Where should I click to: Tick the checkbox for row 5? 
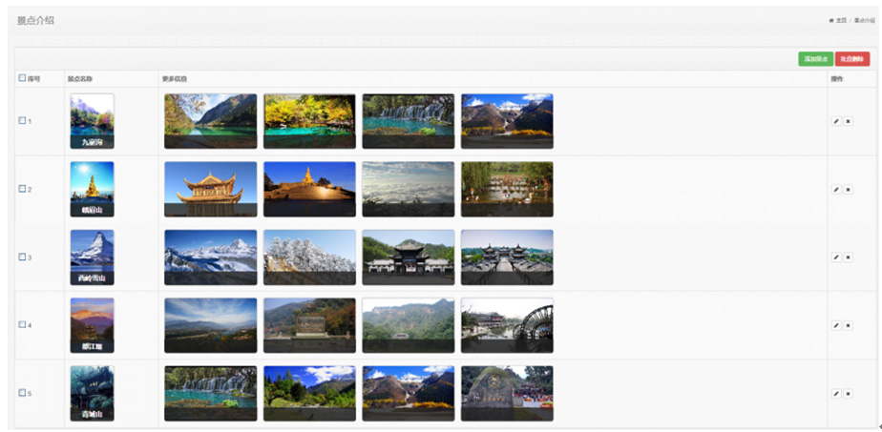click(x=22, y=393)
